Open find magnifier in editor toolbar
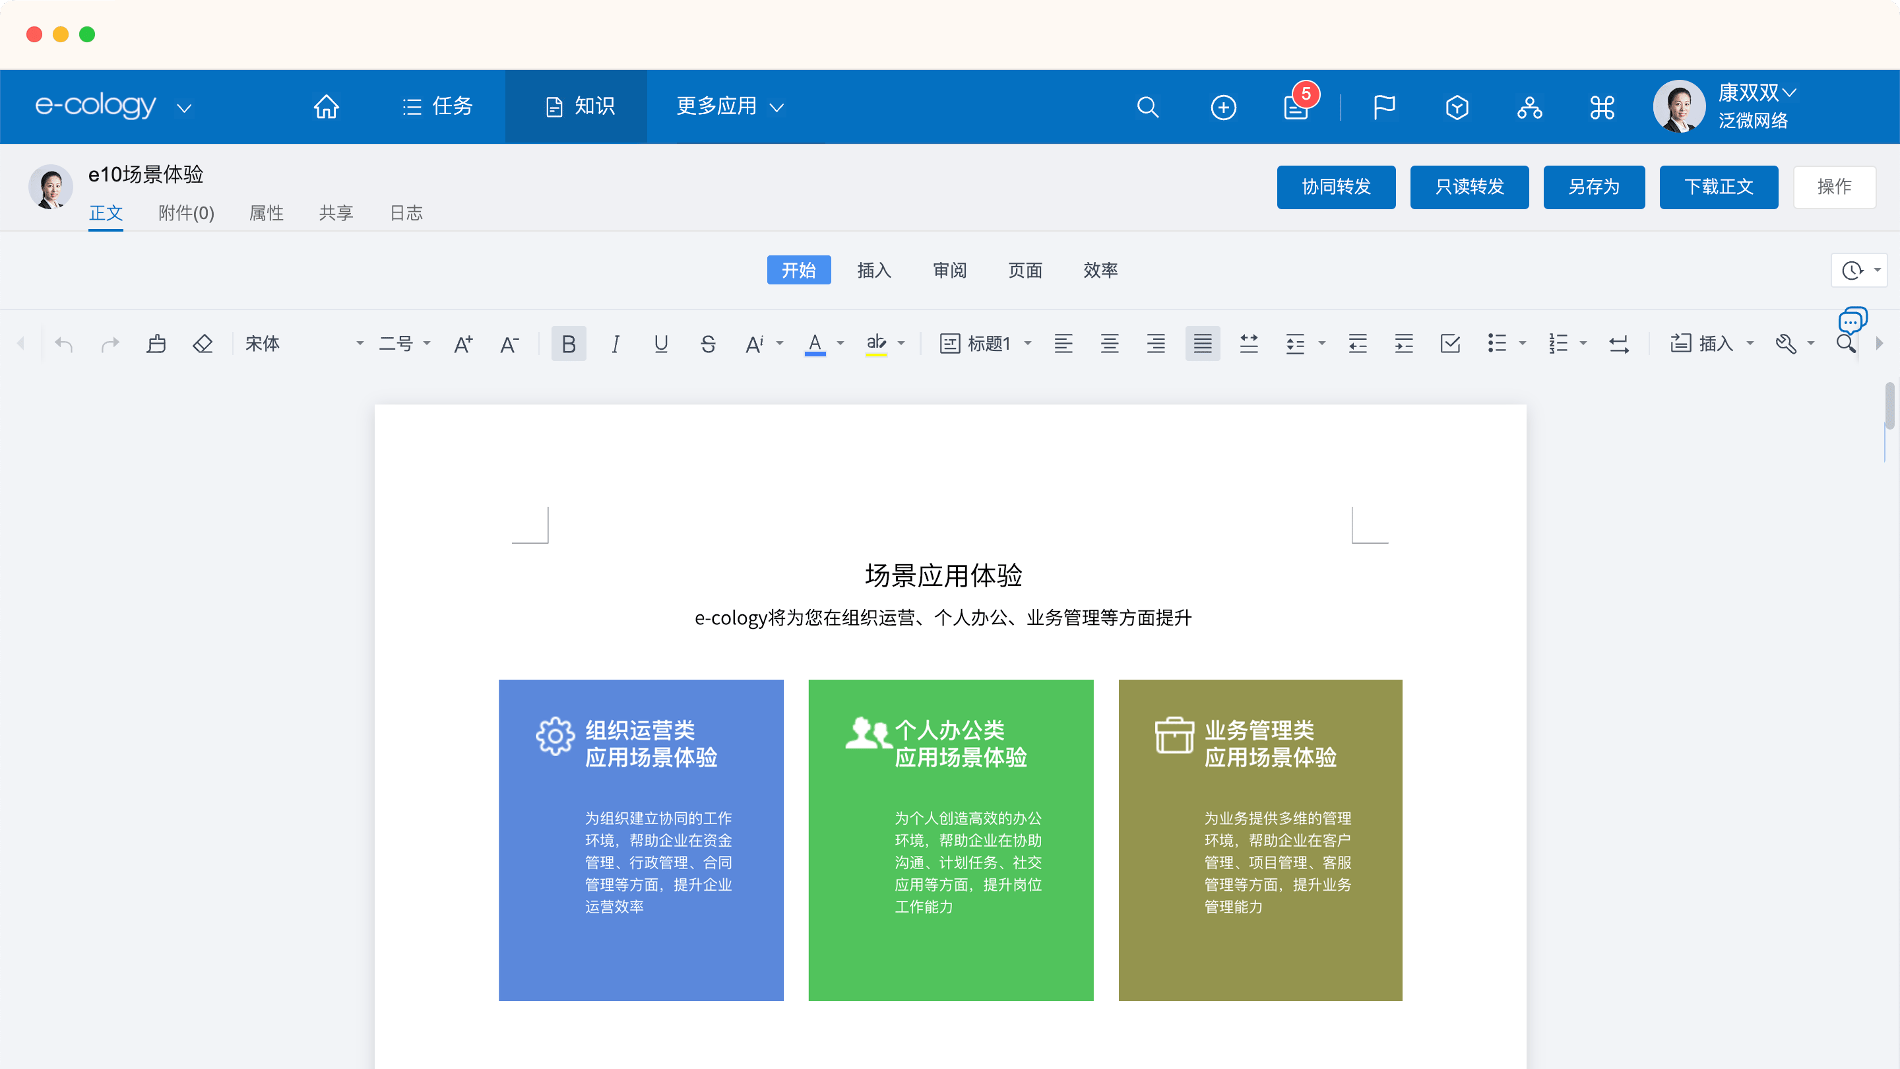This screenshot has height=1069, width=1900. coord(1845,344)
